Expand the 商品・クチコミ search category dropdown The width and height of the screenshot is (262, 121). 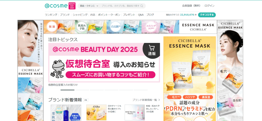(89, 6)
